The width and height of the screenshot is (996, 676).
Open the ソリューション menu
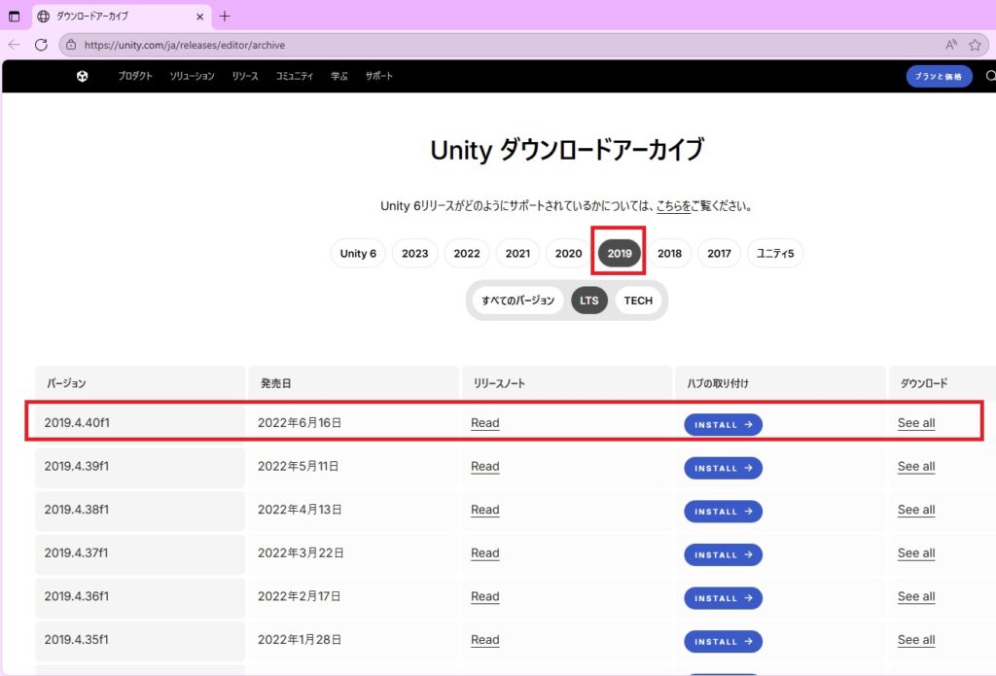click(192, 76)
